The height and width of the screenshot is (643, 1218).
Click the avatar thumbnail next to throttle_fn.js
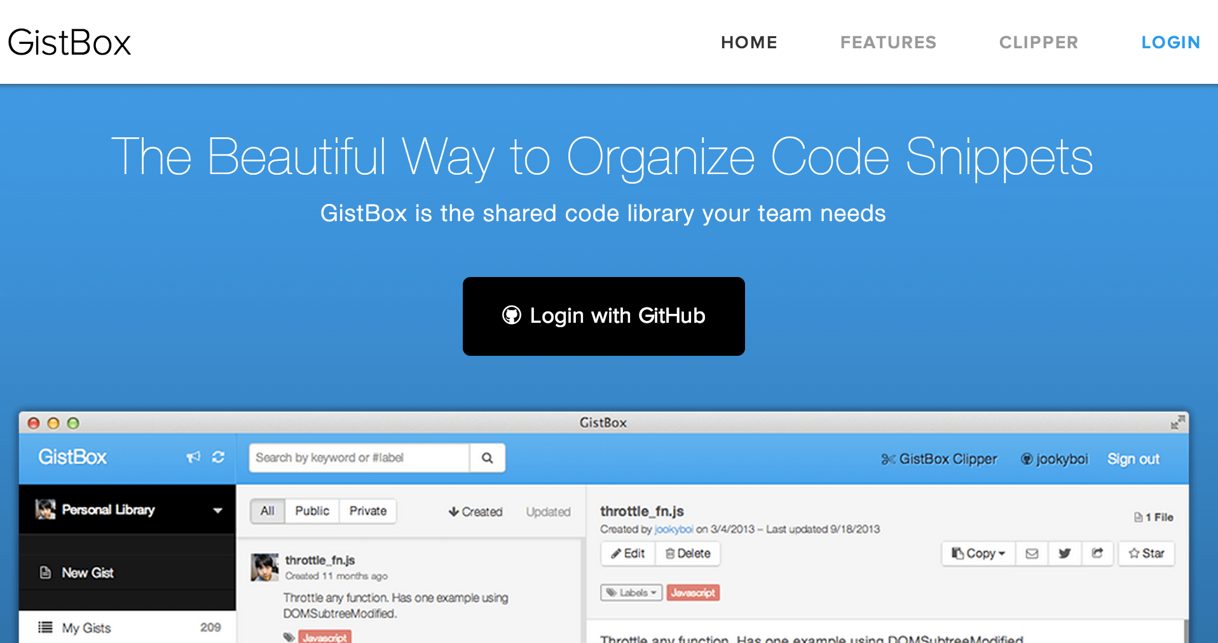[264, 567]
